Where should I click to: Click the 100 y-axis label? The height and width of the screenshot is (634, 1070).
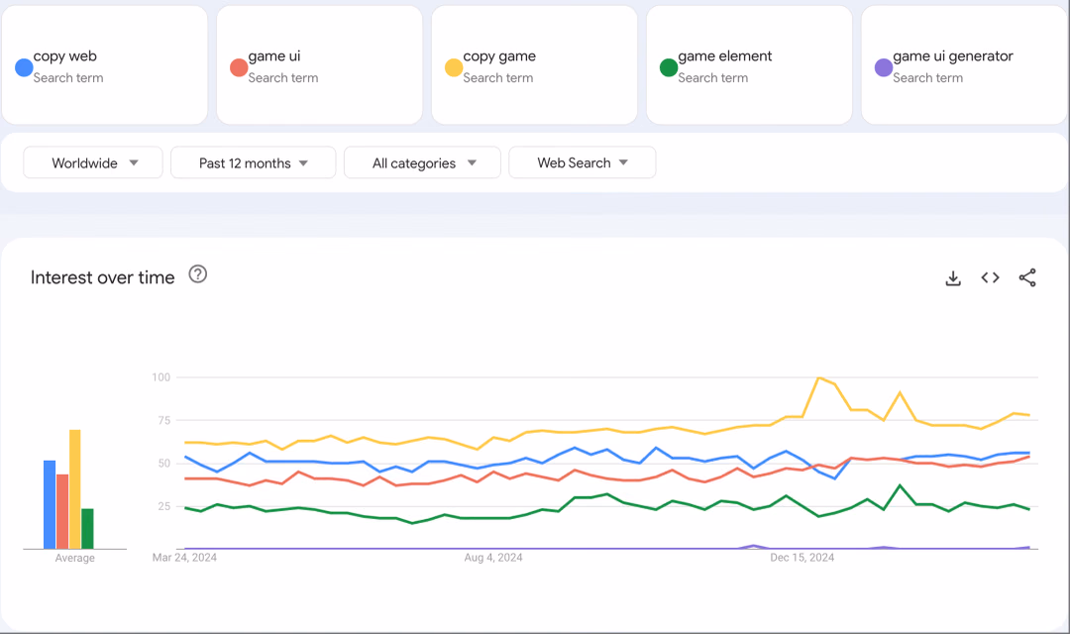161,377
